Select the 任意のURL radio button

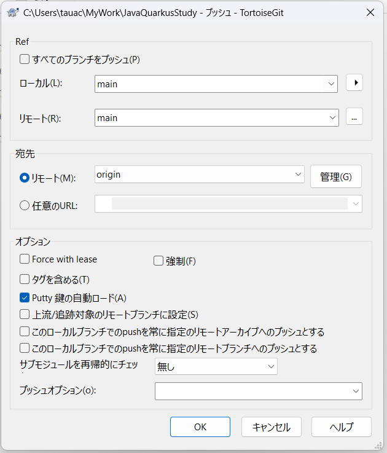point(25,206)
